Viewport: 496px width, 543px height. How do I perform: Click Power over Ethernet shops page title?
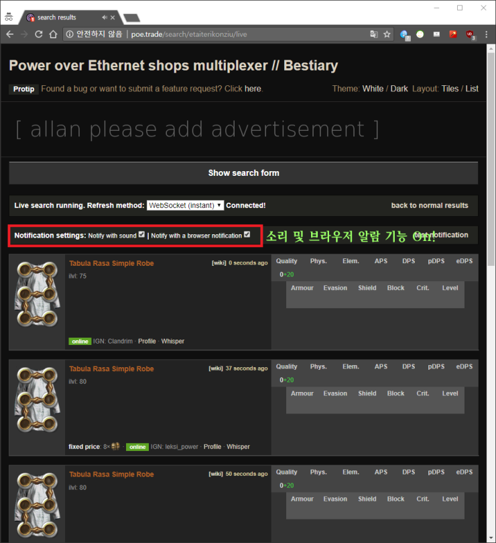click(174, 66)
